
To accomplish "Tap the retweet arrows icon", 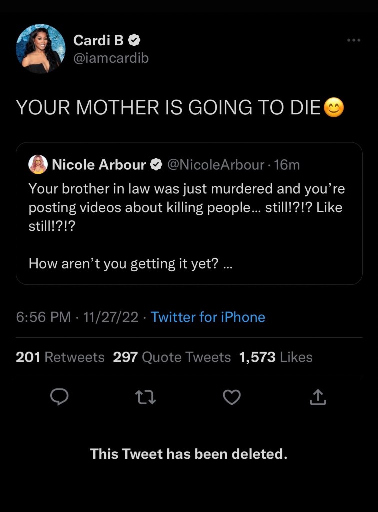I will [145, 397].
